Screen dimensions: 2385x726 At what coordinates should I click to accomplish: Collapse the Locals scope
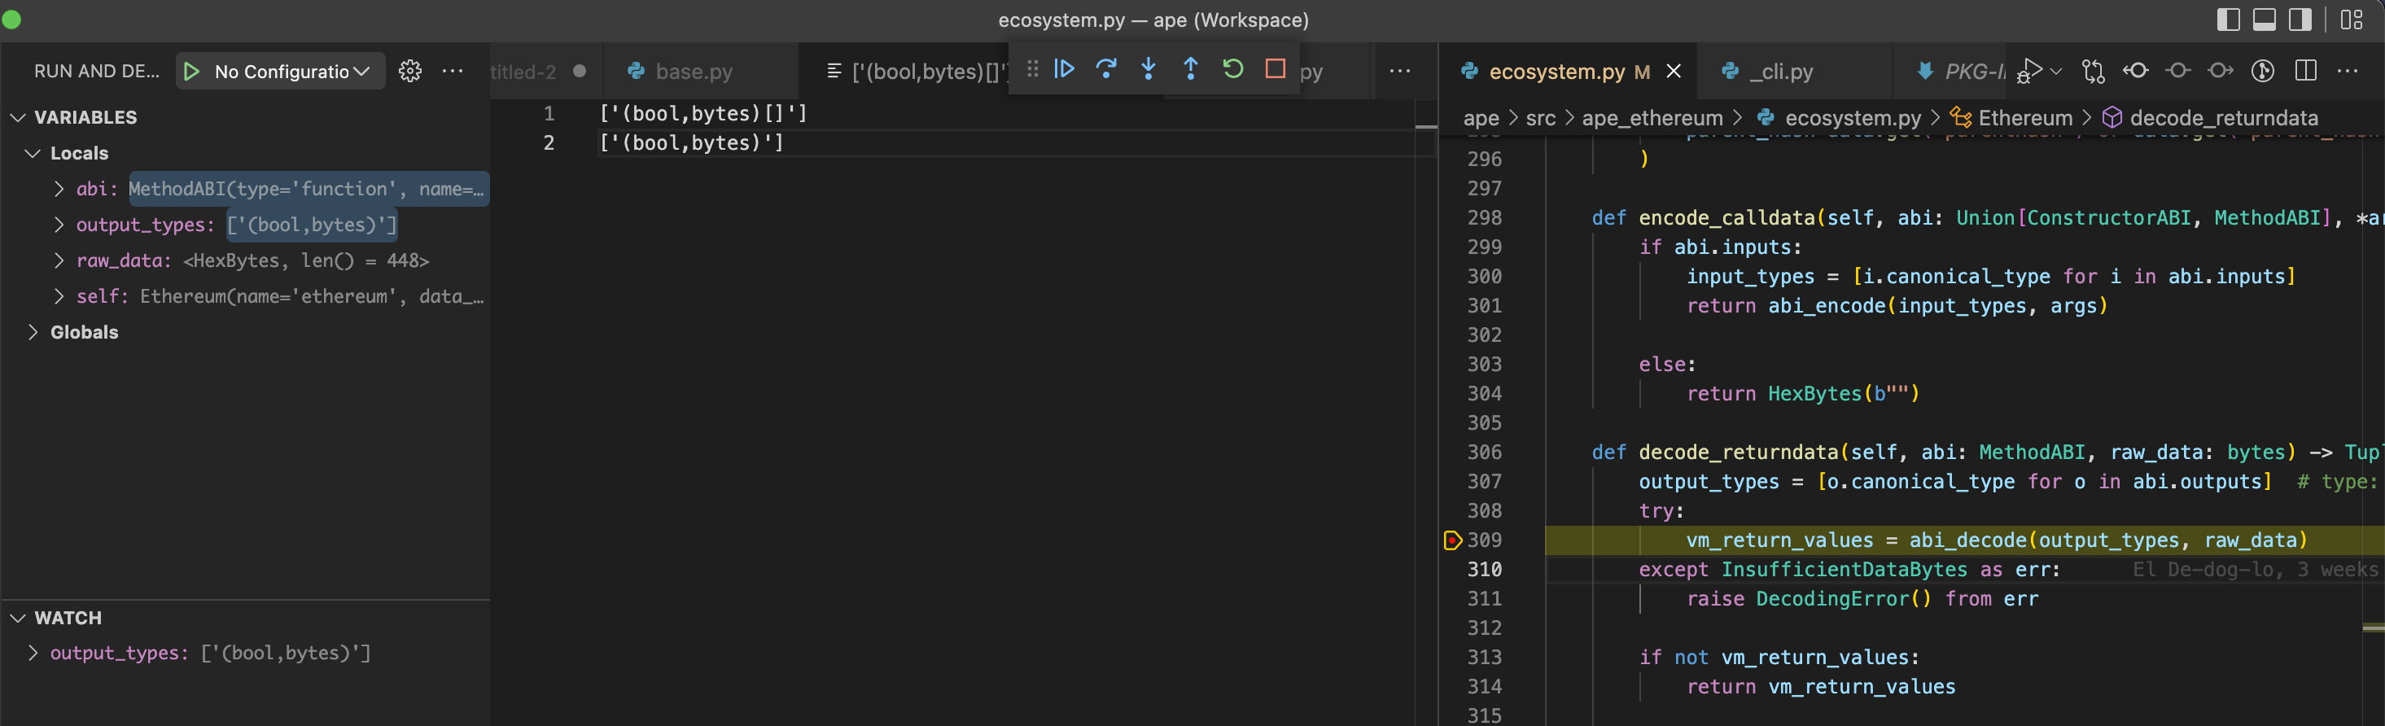click(x=33, y=153)
